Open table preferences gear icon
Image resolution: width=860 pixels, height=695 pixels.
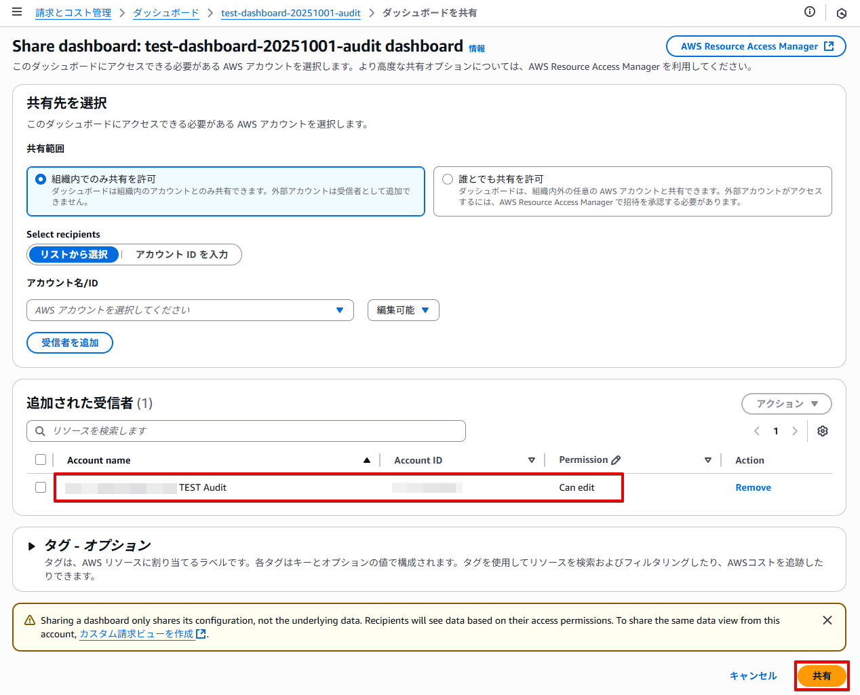point(823,431)
